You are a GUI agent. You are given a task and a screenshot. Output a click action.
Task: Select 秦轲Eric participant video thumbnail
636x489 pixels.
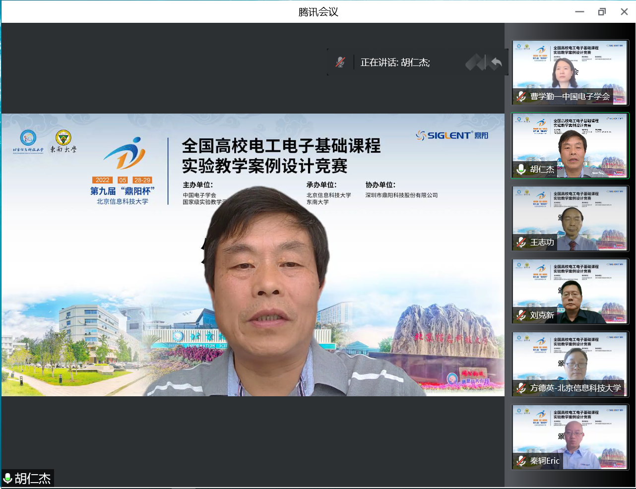coord(570,437)
